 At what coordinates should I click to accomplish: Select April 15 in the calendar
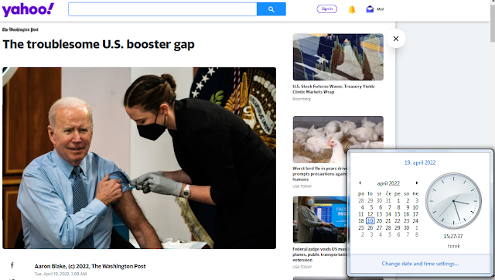pyautogui.click(x=397, y=214)
